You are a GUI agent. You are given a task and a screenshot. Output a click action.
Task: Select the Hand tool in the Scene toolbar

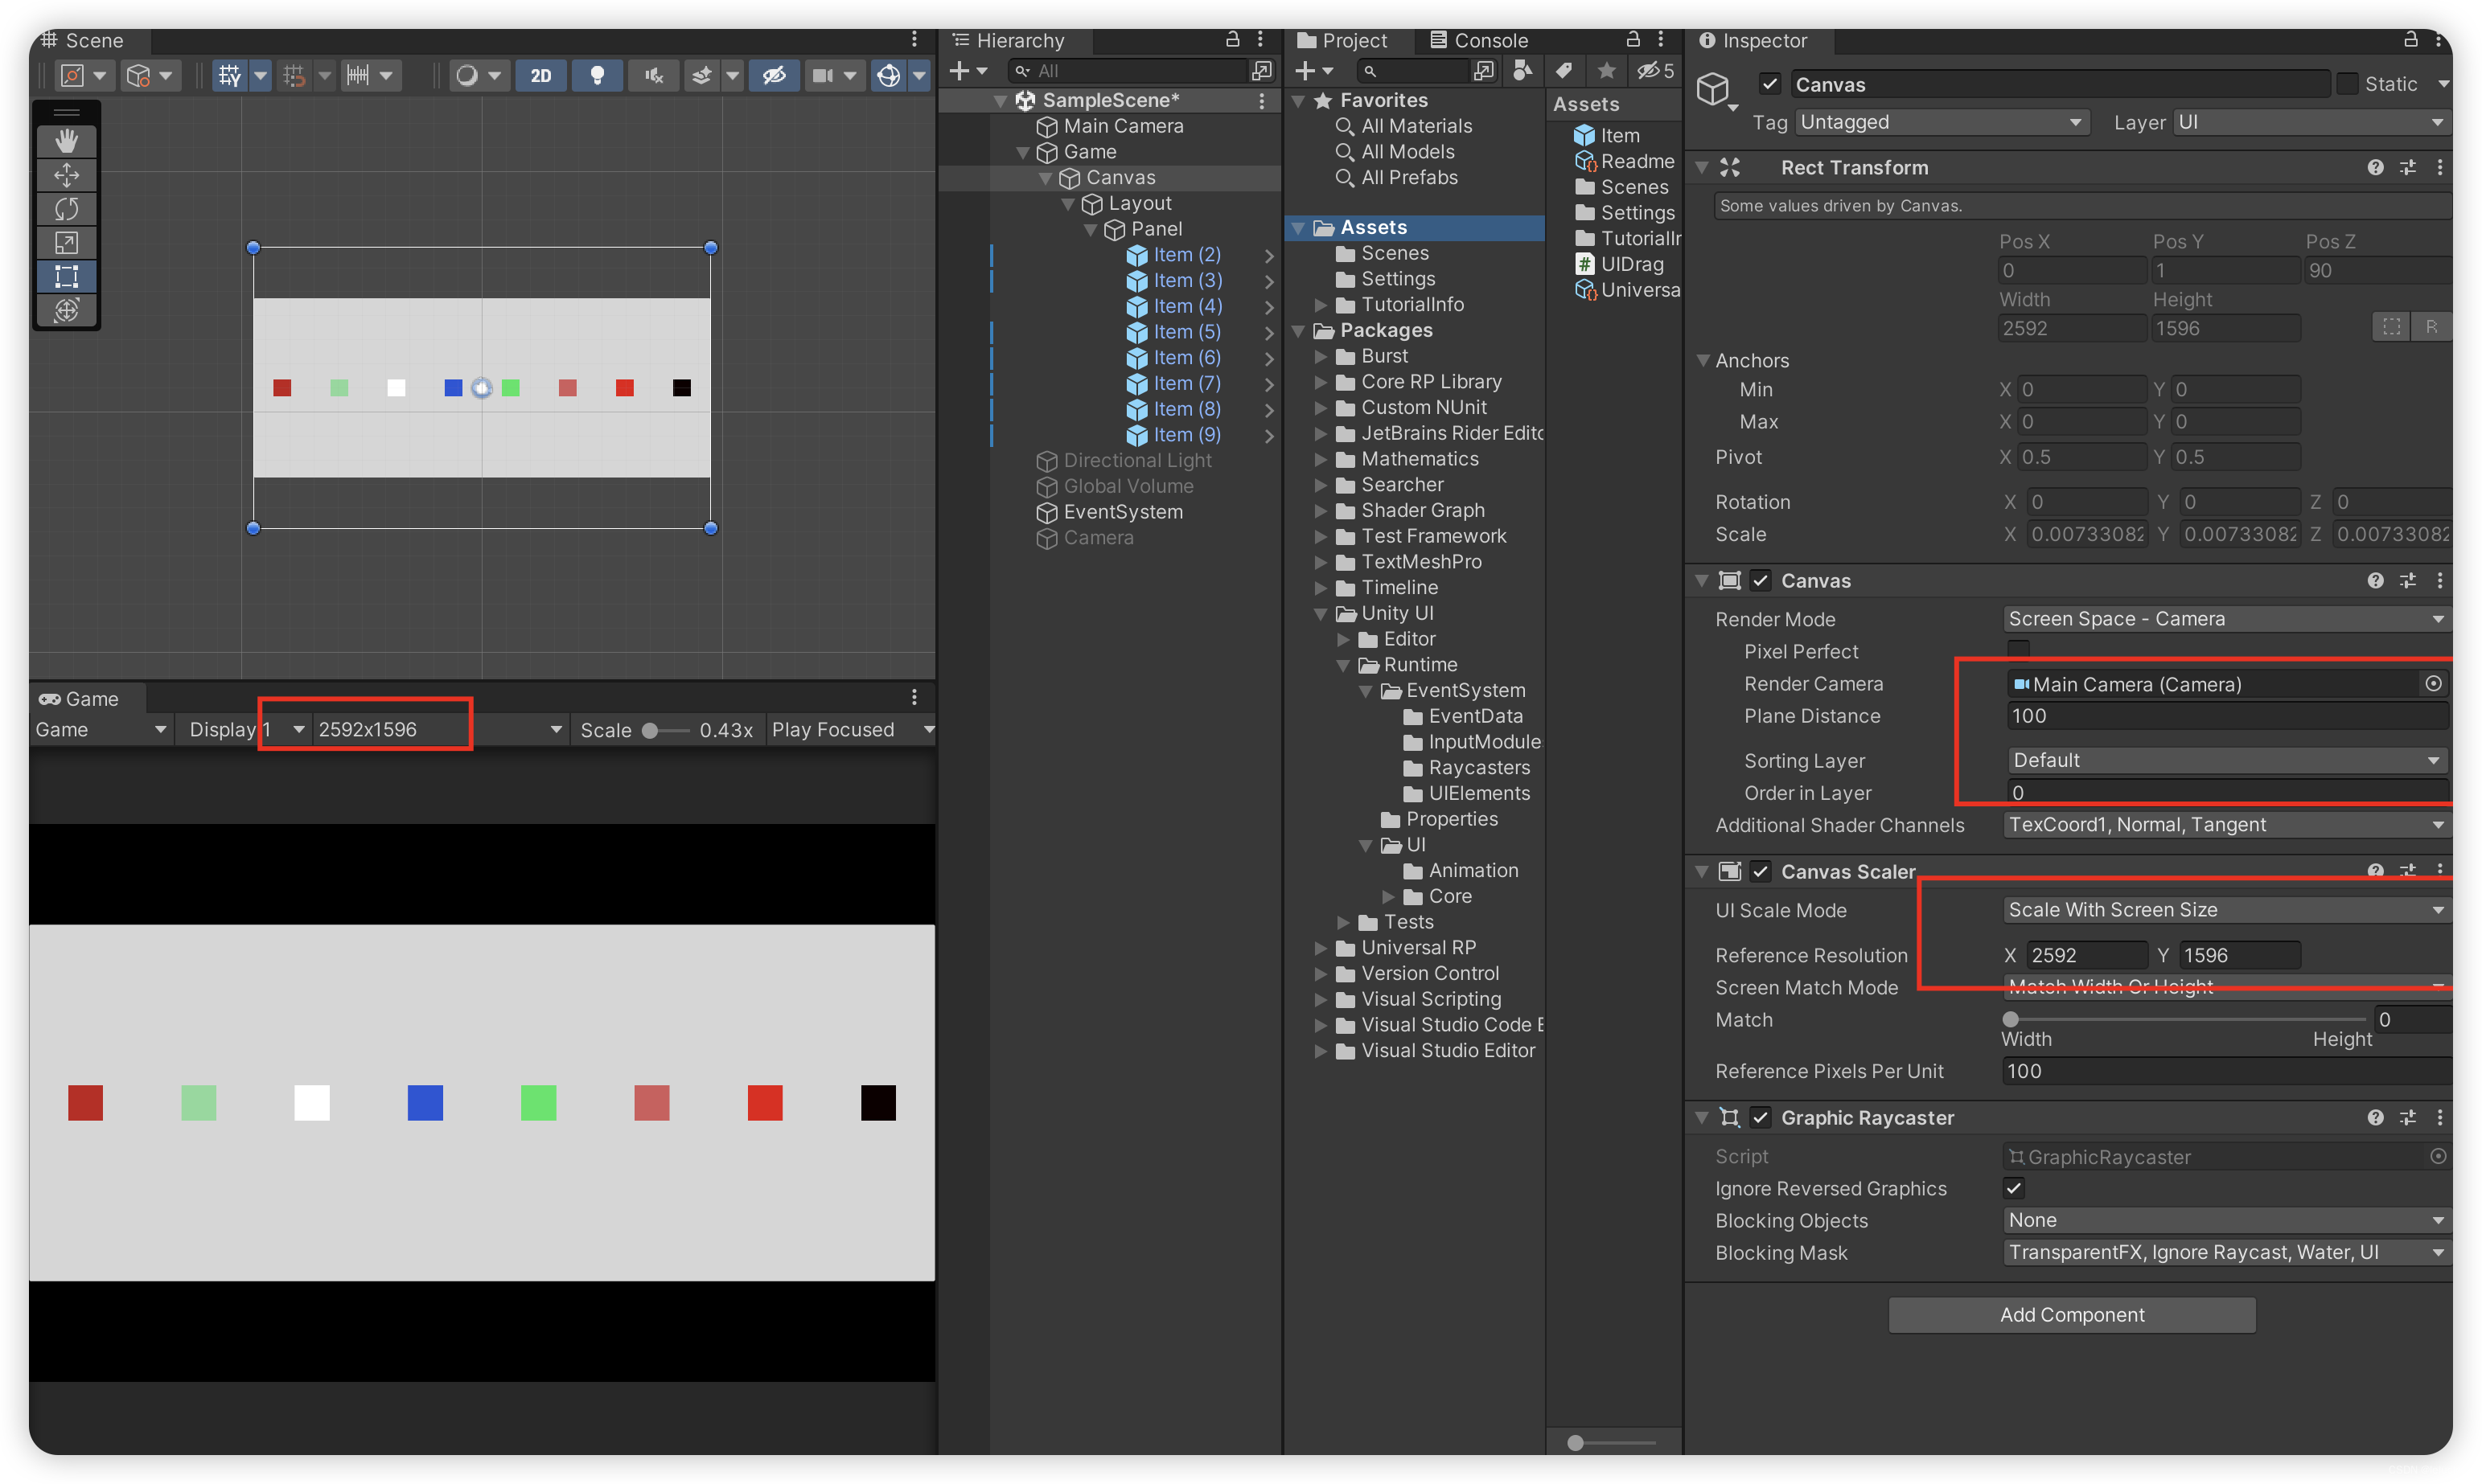click(x=66, y=140)
